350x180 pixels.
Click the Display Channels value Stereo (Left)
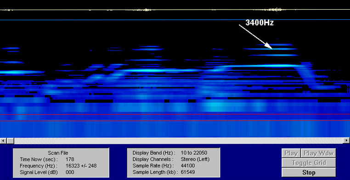195,159
